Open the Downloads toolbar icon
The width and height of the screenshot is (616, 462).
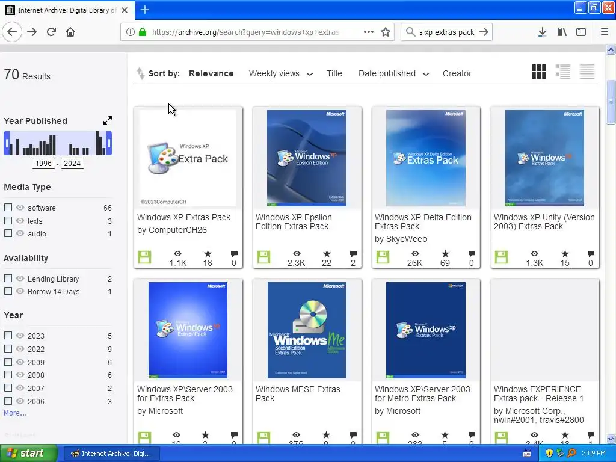[542, 32]
